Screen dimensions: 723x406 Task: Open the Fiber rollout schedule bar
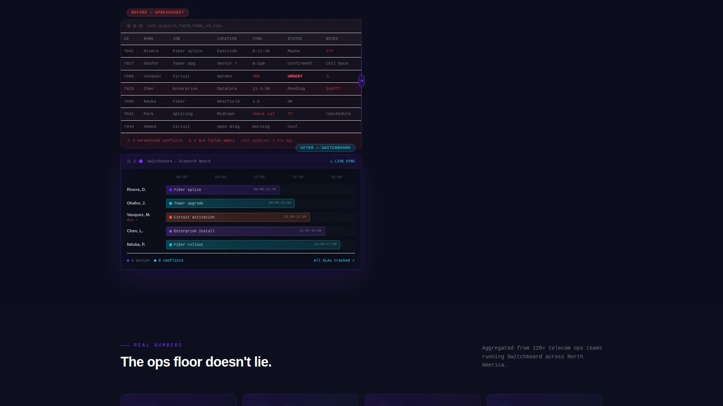(x=253, y=245)
